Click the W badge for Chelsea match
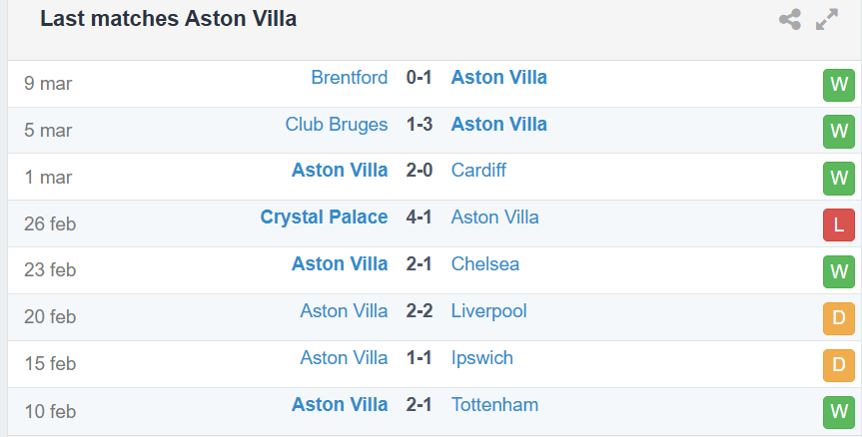The height and width of the screenshot is (437, 862). click(838, 271)
